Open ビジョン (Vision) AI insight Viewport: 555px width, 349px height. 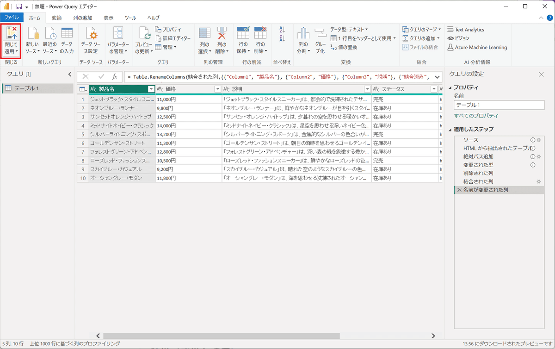[458, 38]
